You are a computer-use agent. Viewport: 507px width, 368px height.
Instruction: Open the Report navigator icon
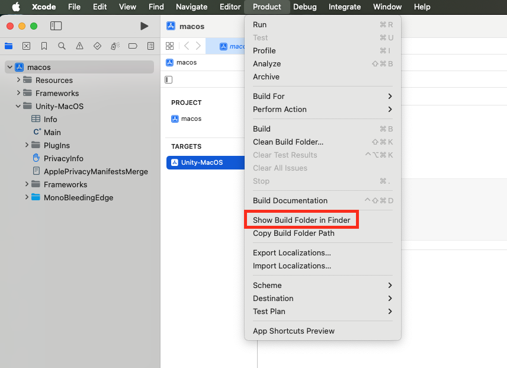click(x=150, y=46)
